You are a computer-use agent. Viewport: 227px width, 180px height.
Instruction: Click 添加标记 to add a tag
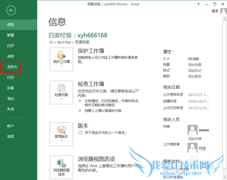pos(195,70)
